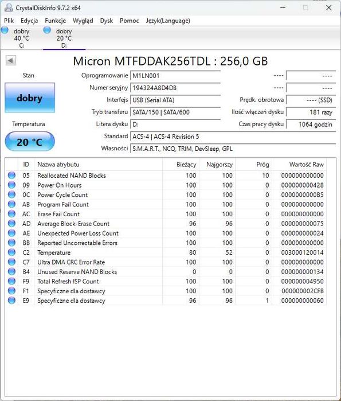Click the Tryb transferu field SATA/150 | SATA/600
The height and width of the screenshot is (401, 341).
pos(175,112)
